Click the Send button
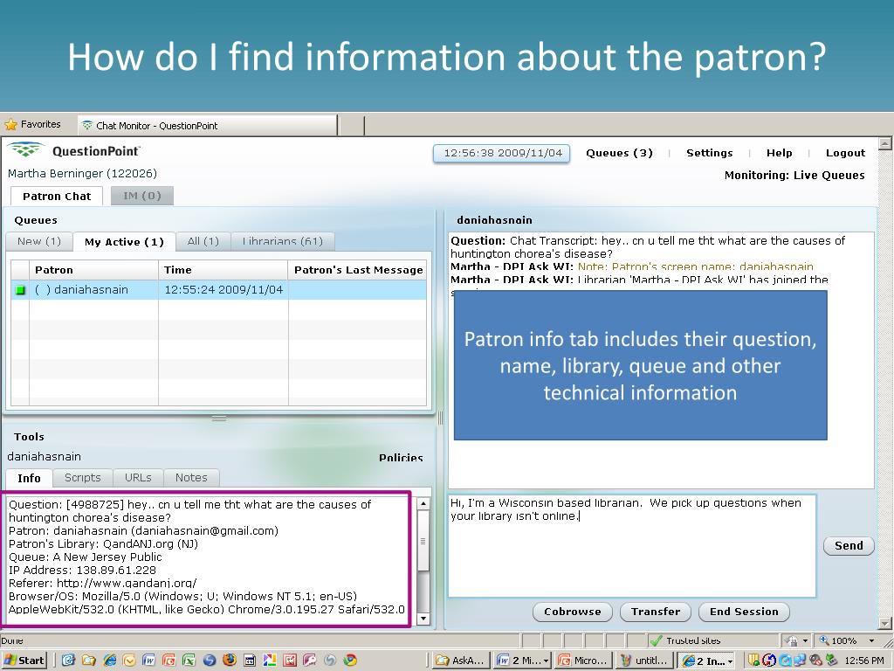Screen dimensions: 894x671 [849, 545]
